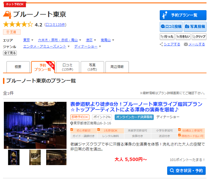Expand the ディナーショー genre dropdown arrow
Screen dimensions: 212x183
[x=100, y=47]
